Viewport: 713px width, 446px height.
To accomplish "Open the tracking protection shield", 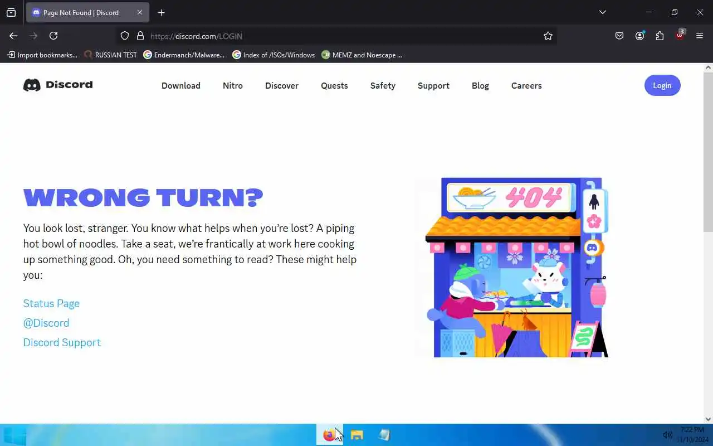I will (125, 36).
